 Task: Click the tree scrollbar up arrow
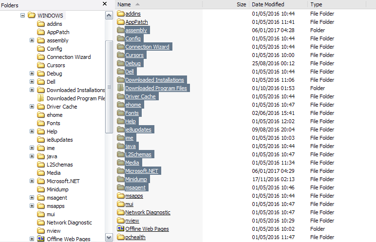tap(109, 16)
